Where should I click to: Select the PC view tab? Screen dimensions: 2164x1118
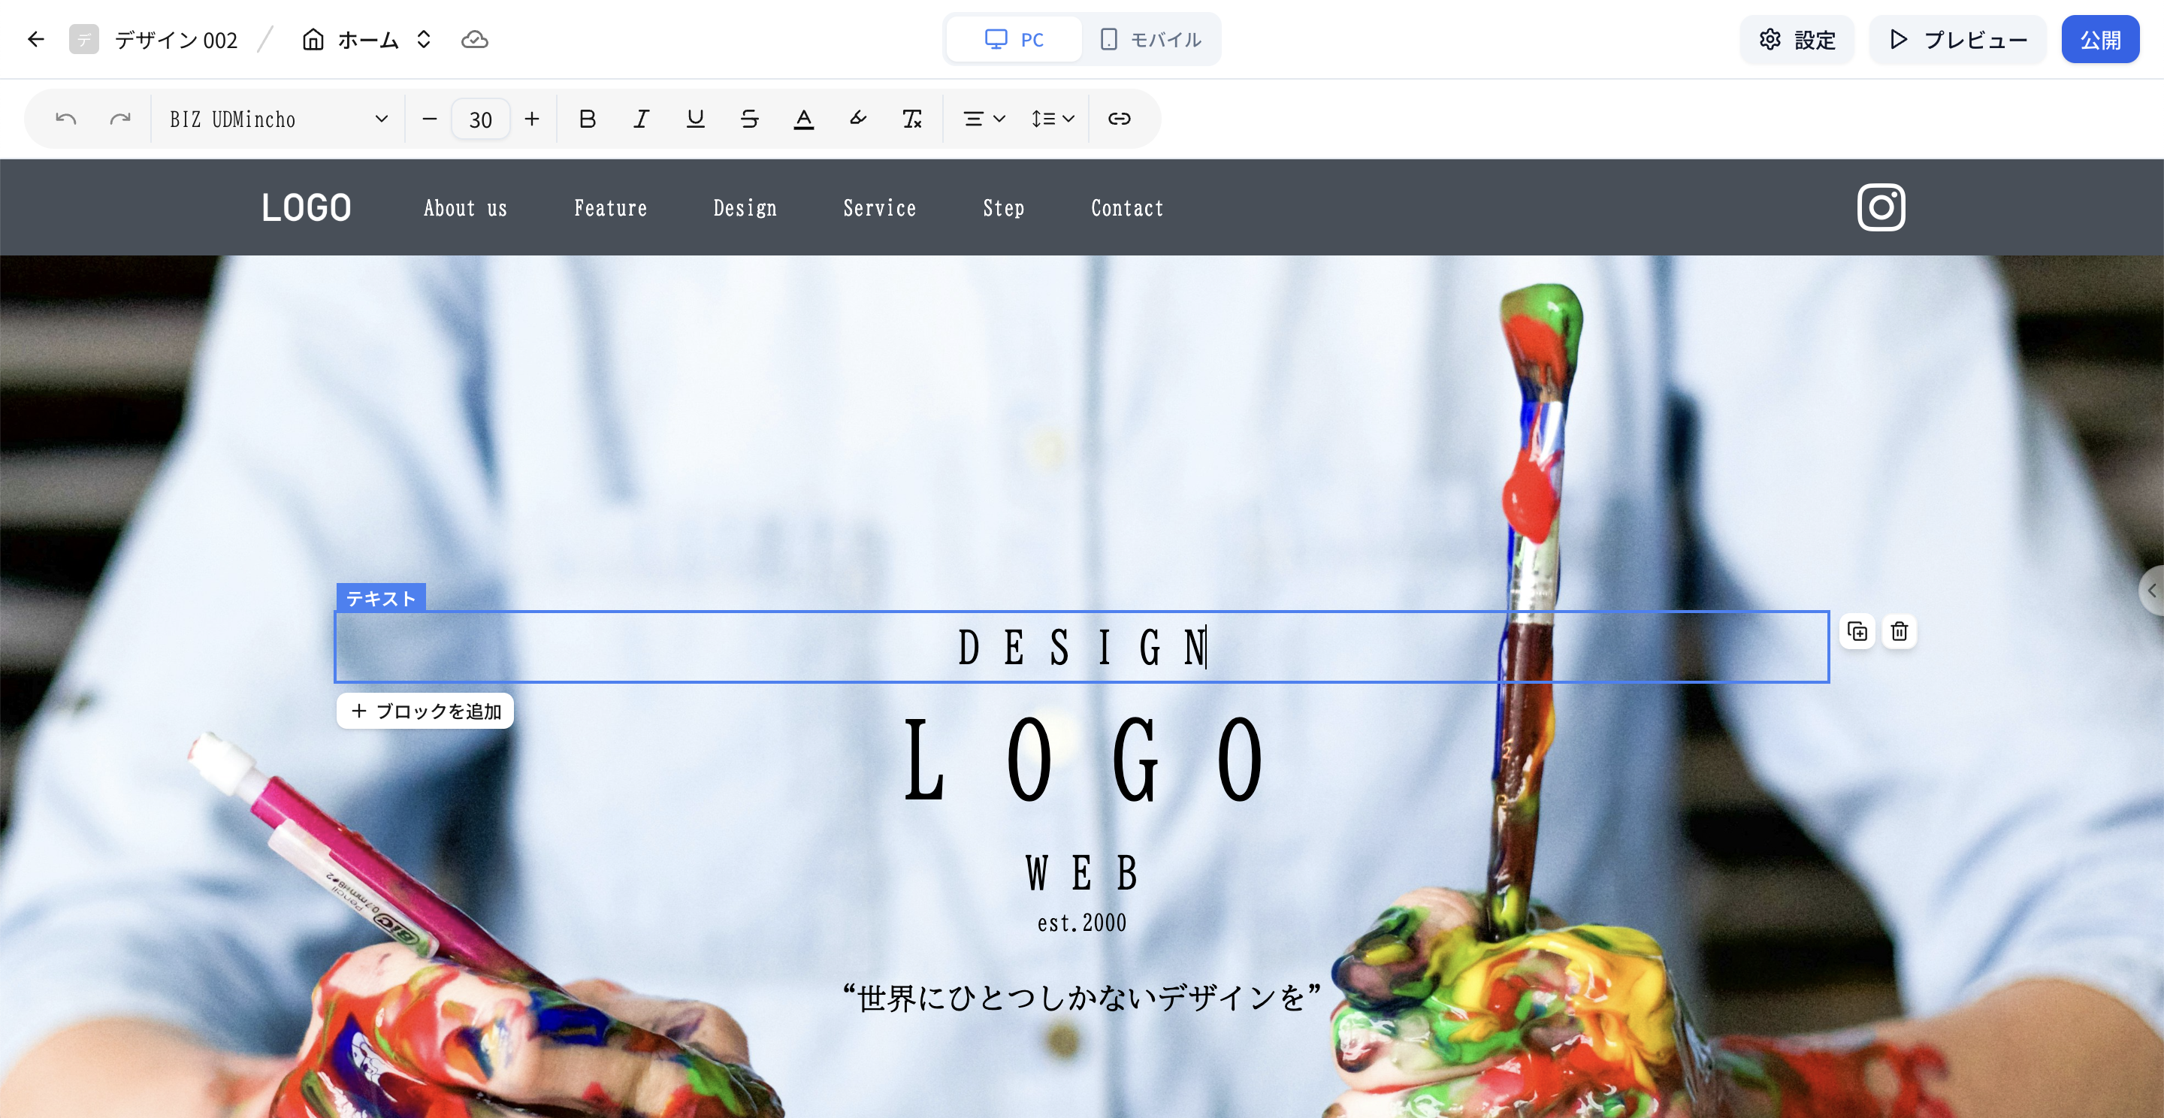[x=1014, y=40]
